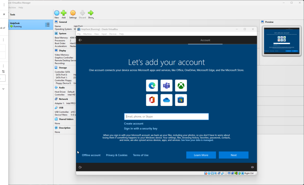Open the Devices menu in VM window
304x185 pixels.
pyautogui.click(x=113, y=34)
